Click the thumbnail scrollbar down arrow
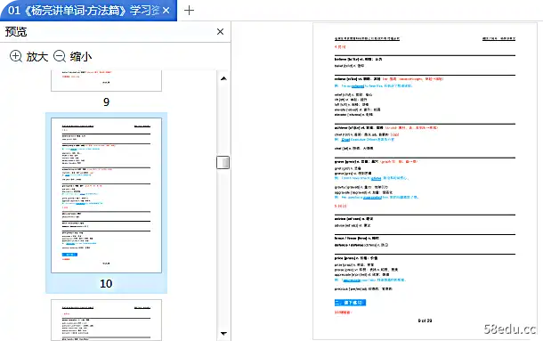This screenshot has height=341, width=543. 223,333
